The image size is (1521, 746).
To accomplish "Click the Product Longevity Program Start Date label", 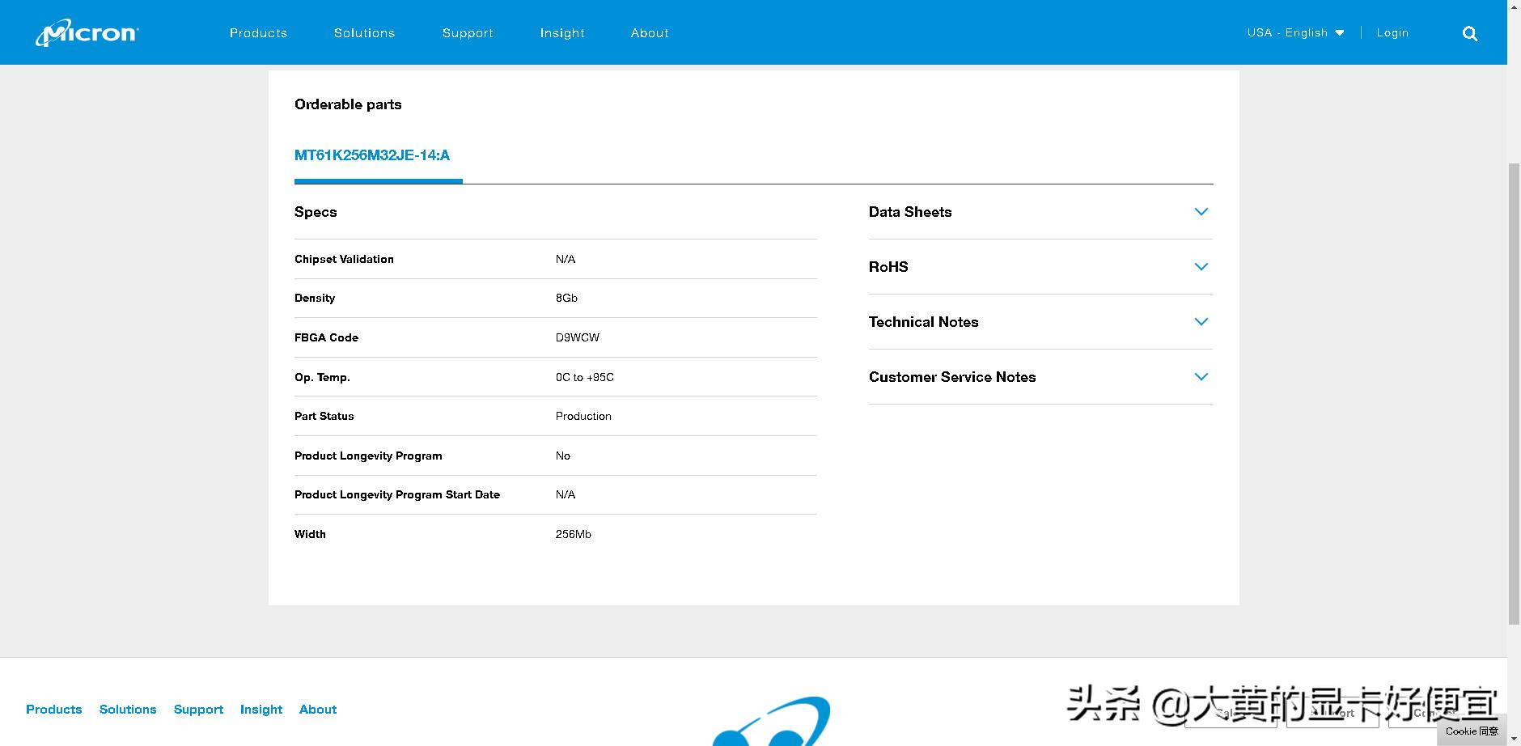I will click(397, 494).
